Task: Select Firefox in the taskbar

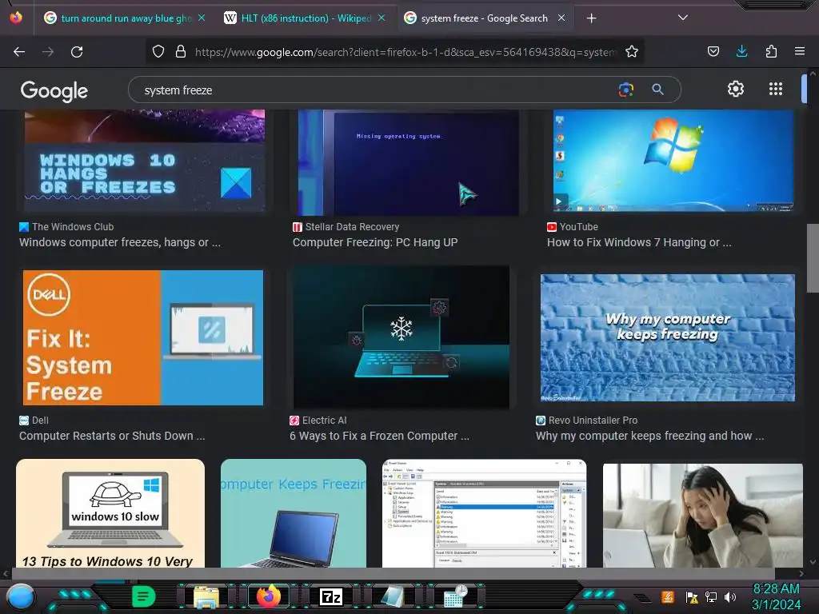Action: 269,596
